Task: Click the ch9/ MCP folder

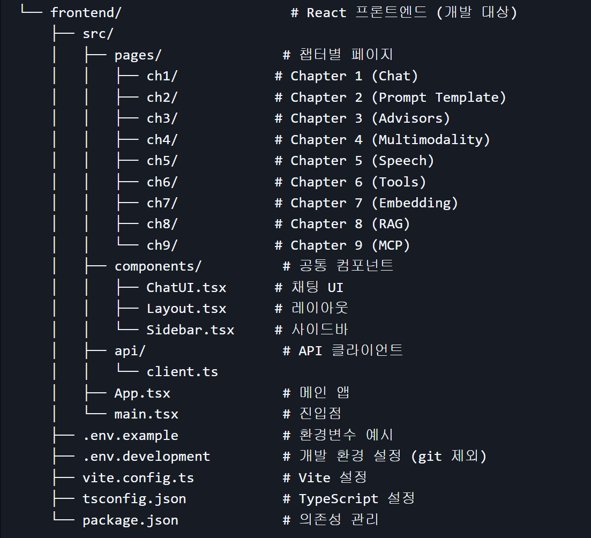Action: (162, 245)
